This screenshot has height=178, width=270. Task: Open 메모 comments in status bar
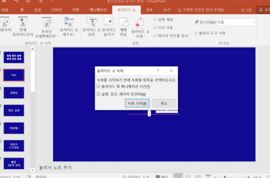(161, 176)
